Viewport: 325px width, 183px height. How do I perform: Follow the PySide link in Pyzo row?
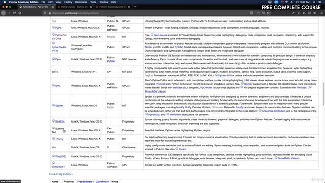point(111,61)
